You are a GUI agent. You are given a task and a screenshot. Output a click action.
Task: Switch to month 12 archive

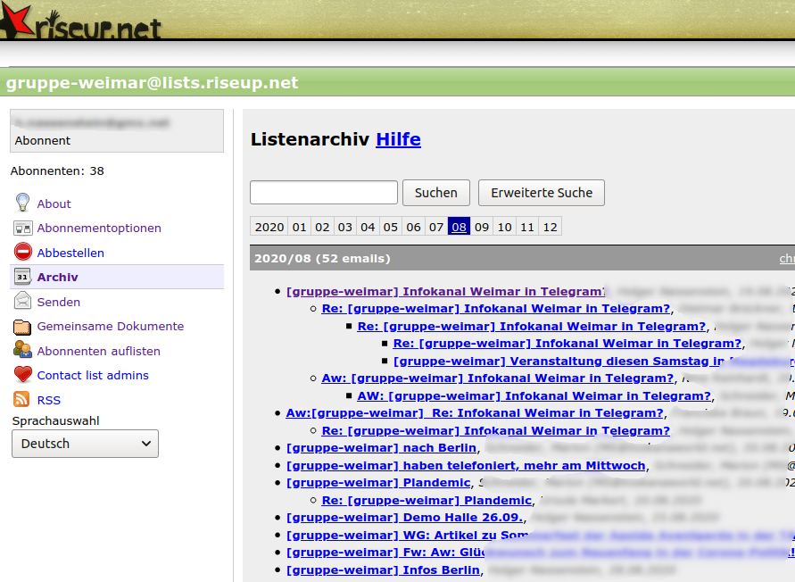pos(551,227)
